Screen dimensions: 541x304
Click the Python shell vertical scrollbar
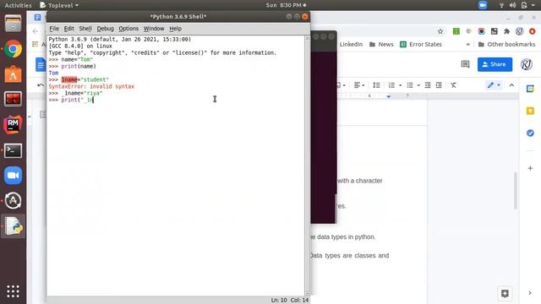(x=307, y=166)
